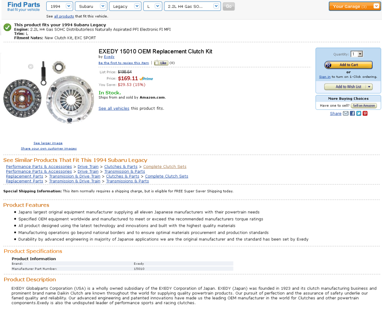Viewport: 382px width, 309px height.
Task: Open the Quantity dropdown
Action: (x=357, y=54)
